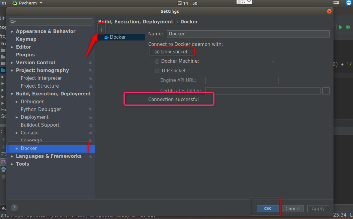Expand Languages & Frameworks section
This screenshot has height=219, width=353.
click(12, 156)
